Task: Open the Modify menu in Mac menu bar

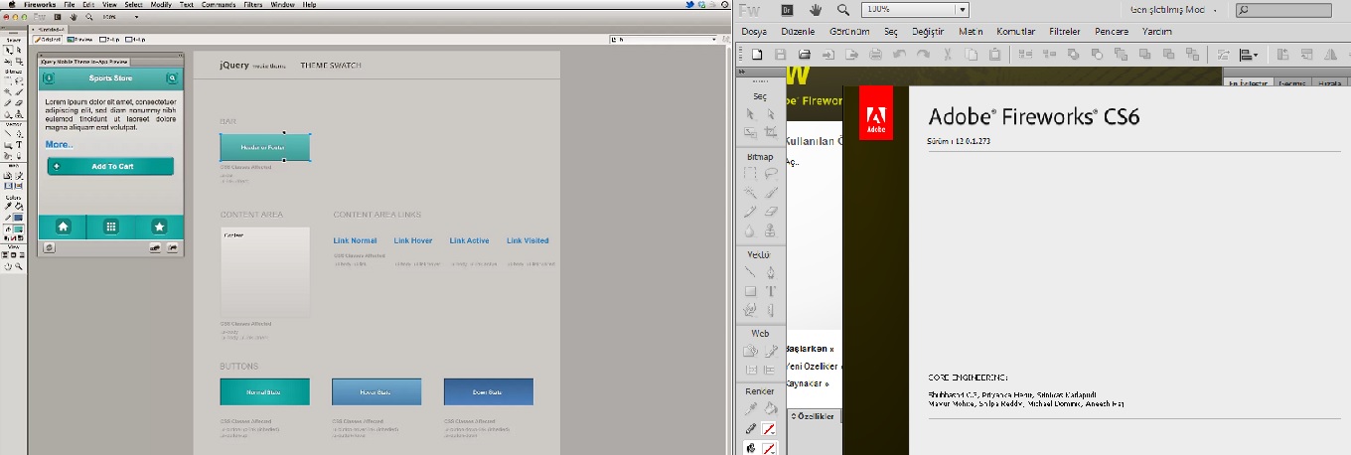Action: click(161, 4)
